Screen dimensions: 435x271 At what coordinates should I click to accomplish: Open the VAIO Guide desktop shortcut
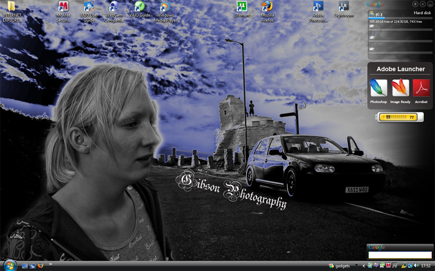click(140, 7)
